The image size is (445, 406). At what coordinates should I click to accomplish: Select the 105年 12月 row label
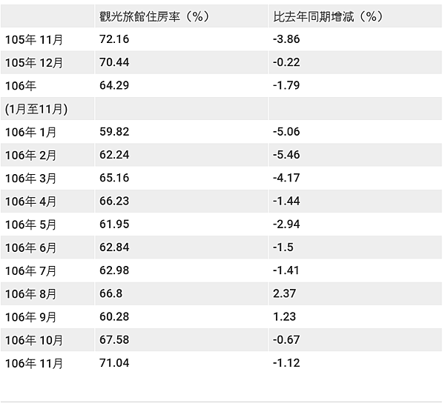tap(33, 62)
